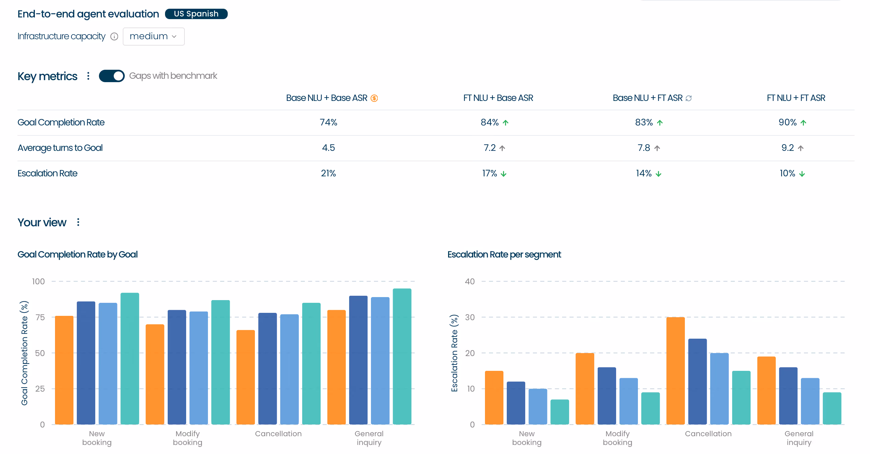
Task: Select the FT NLU + FT ASR column header
Action: click(796, 98)
